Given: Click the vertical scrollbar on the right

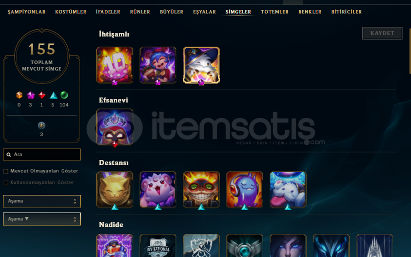Looking at the screenshot, I should pos(410,51).
